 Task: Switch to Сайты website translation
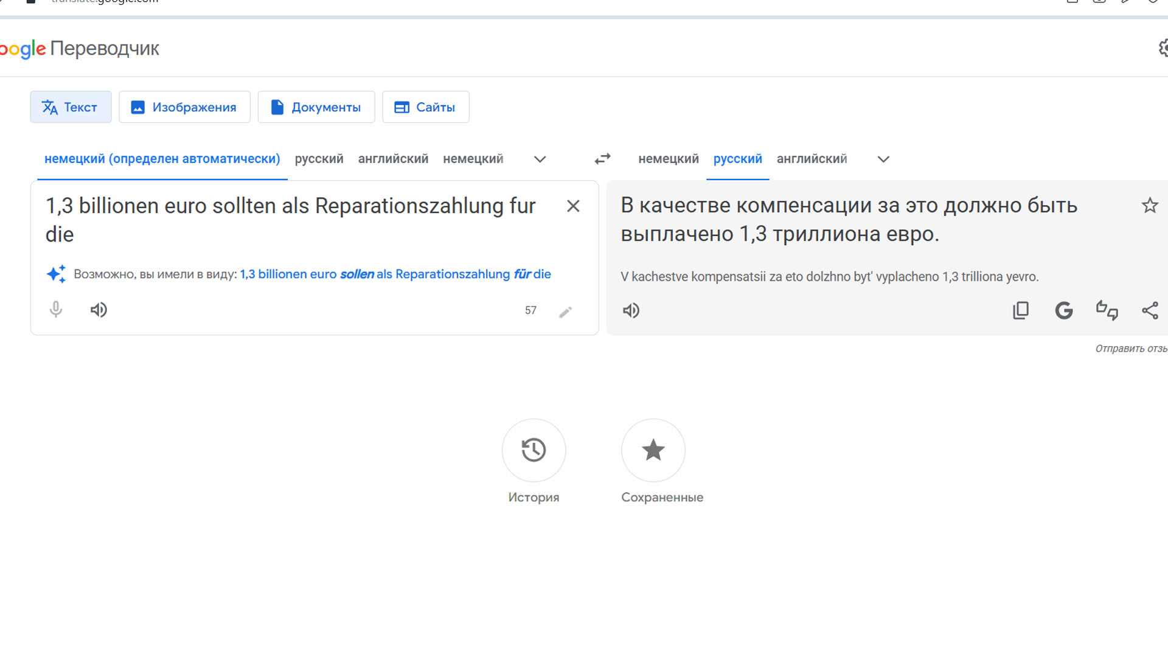pos(426,107)
